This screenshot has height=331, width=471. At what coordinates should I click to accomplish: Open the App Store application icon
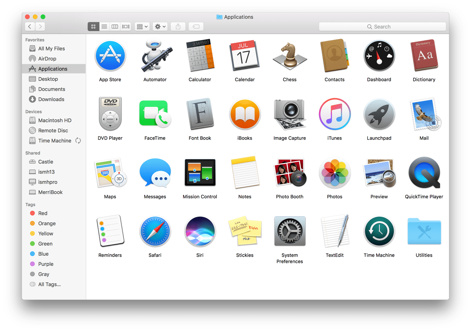pos(110,56)
